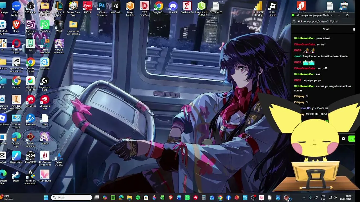360x202 pixels.
Task: Open the Escuela - Edge shortcut
Action: (16, 140)
